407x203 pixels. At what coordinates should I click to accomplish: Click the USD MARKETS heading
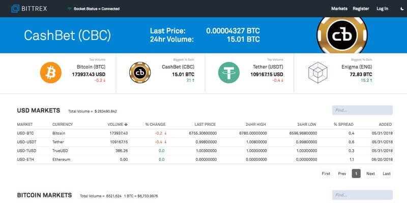pyautogui.click(x=39, y=111)
